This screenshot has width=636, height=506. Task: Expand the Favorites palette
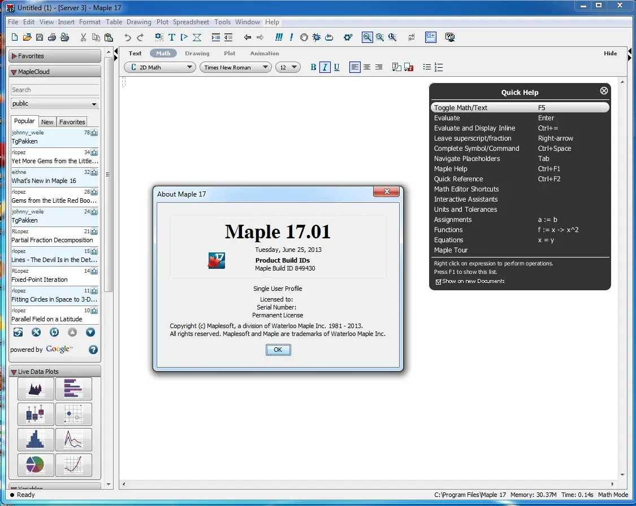55,56
